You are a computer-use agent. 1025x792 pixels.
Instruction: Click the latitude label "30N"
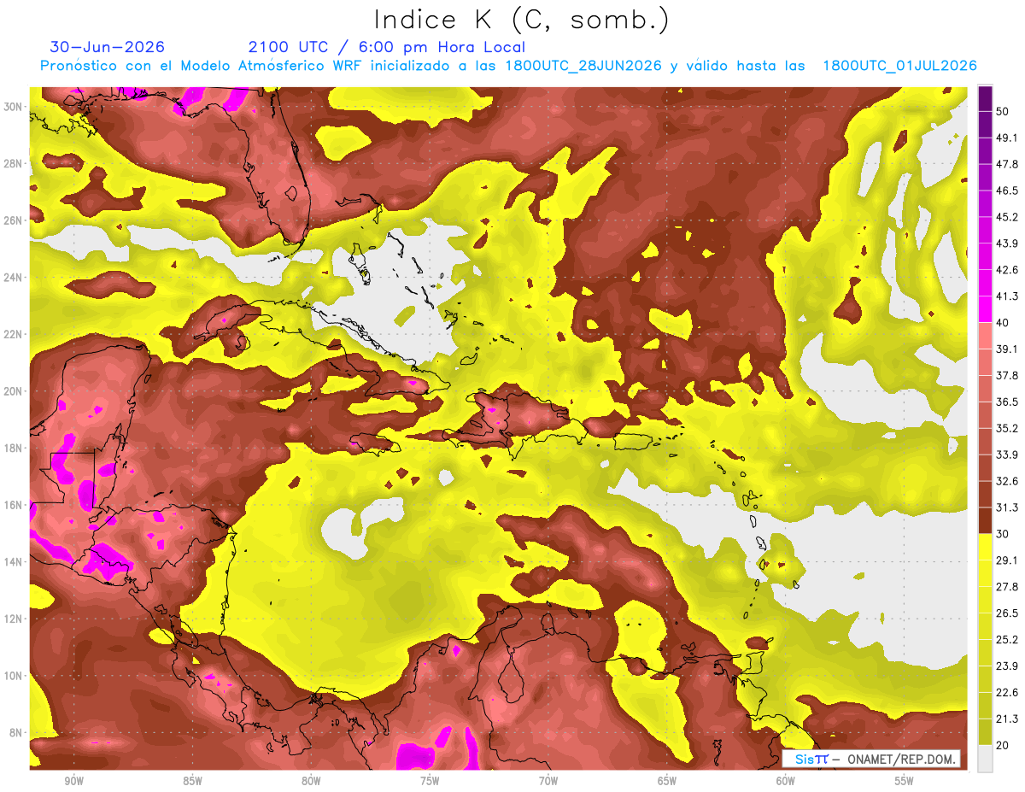tap(14, 107)
